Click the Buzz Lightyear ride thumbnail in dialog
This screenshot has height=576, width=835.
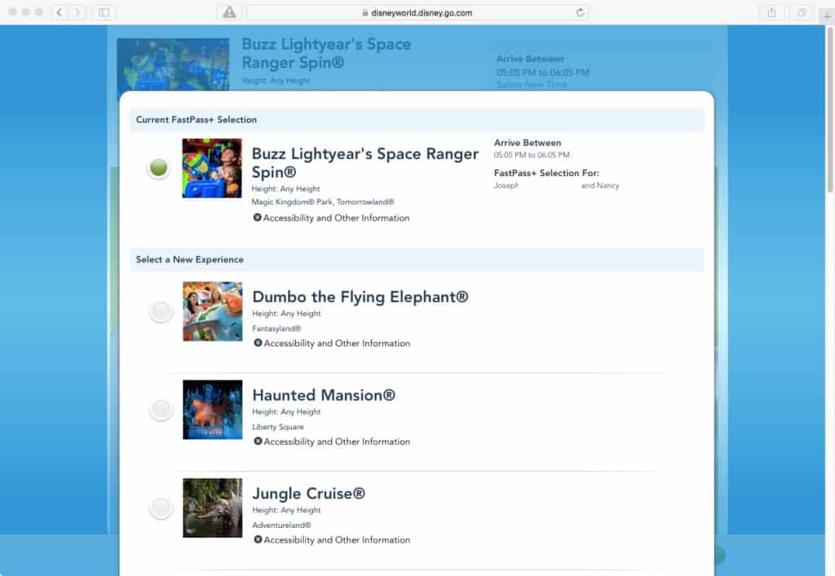coord(212,168)
